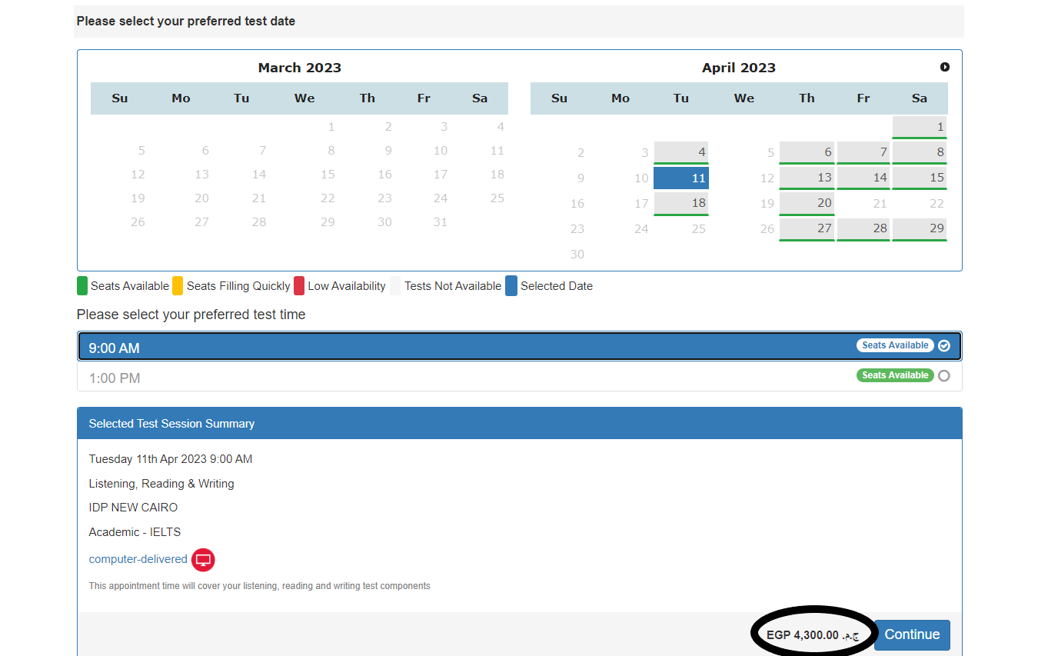Viewport: 1038px width, 656px height.
Task: Select the 1:00 PM radio circle
Action: [x=944, y=375]
